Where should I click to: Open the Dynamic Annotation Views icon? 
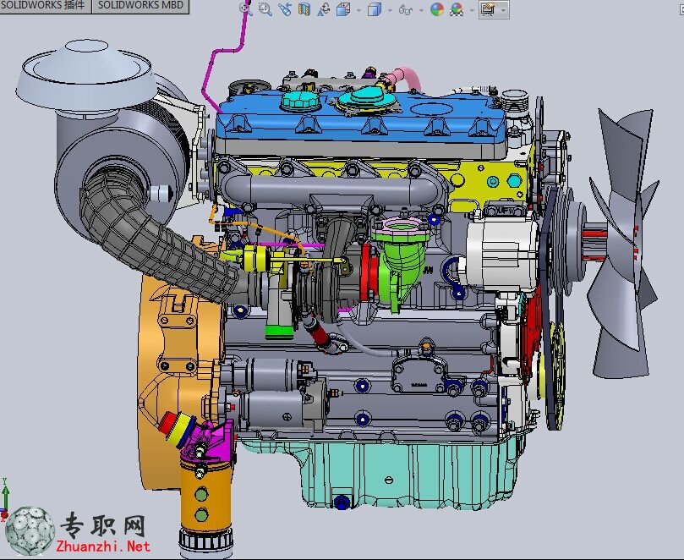pyautogui.click(x=323, y=9)
